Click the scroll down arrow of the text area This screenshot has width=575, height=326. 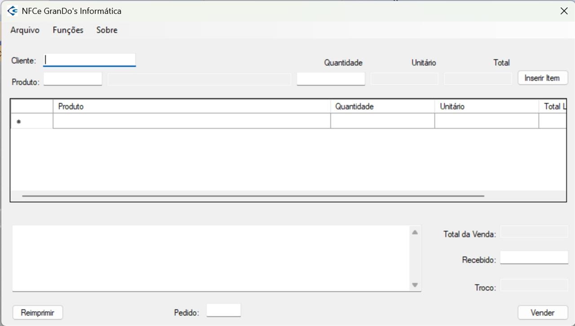coord(415,285)
